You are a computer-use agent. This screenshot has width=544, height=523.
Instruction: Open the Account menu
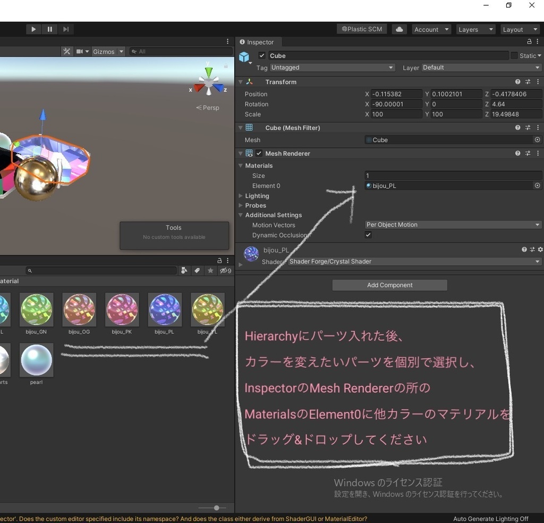click(x=431, y=29)
